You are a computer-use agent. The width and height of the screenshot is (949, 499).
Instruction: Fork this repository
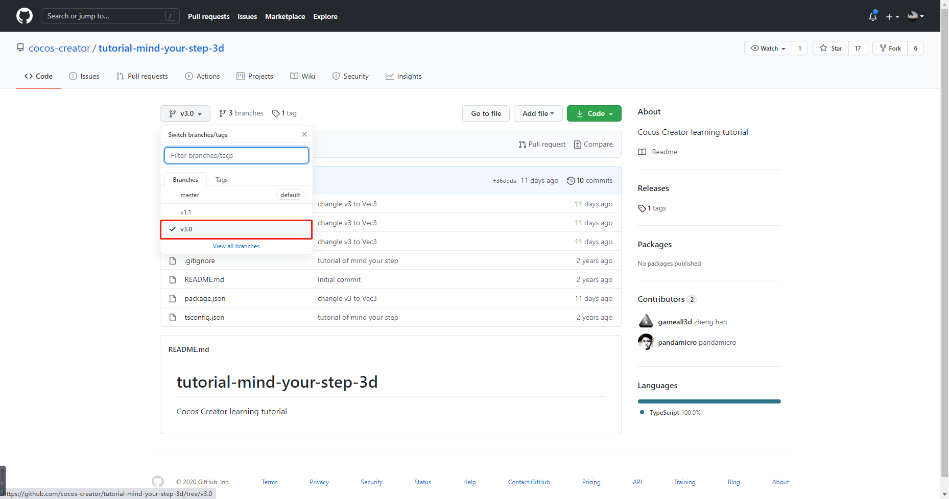[890, 48]
